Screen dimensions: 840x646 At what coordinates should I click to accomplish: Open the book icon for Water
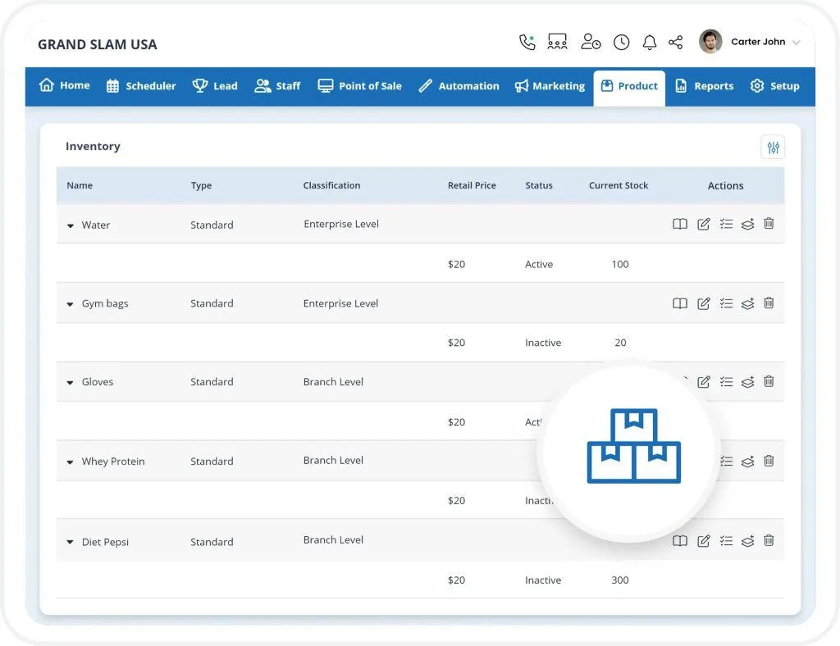click(x=680, y=224)
